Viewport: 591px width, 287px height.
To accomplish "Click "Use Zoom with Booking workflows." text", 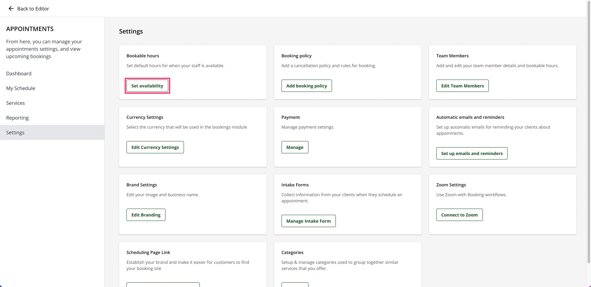I will click(x=471, y=195).
